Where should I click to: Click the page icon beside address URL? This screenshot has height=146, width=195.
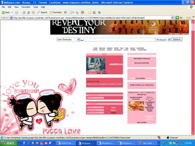[x=11, y=18]
